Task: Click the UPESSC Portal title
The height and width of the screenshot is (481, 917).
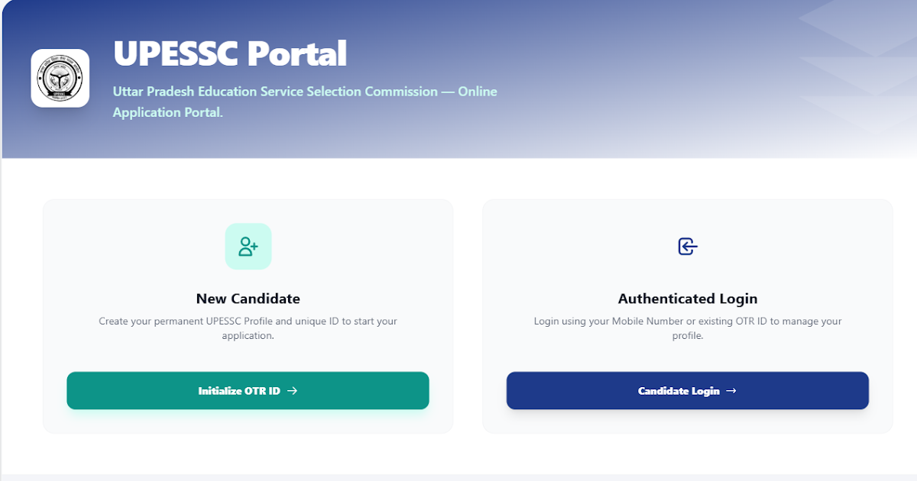Action: coord(230,53)
